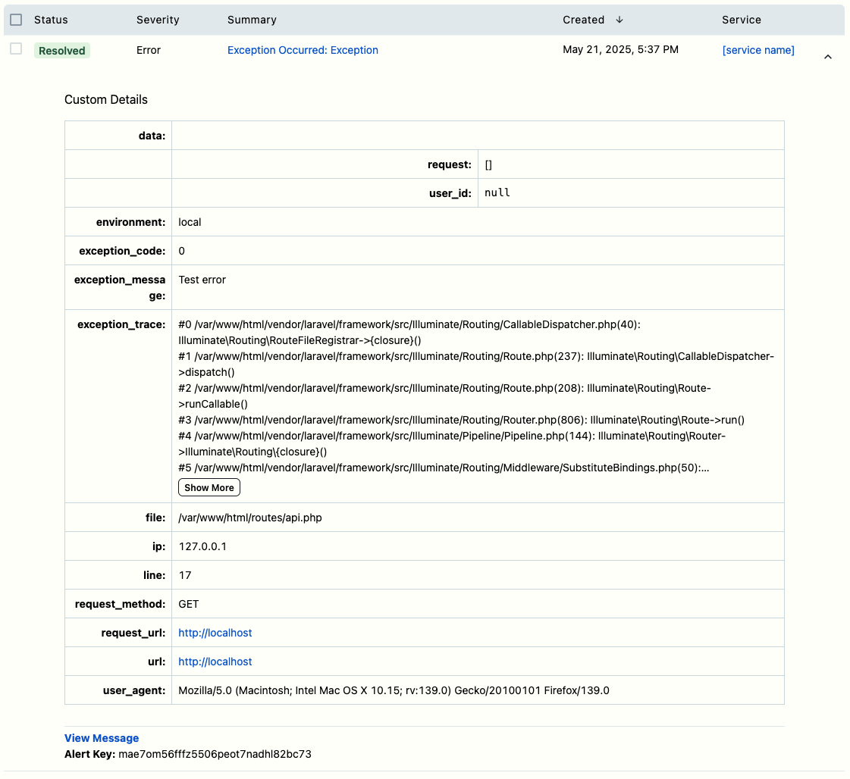Open the Exception Occurred: Exception link
Image resolution: width=850 pixels, height=779 pixels.
(x=303, y=50)
